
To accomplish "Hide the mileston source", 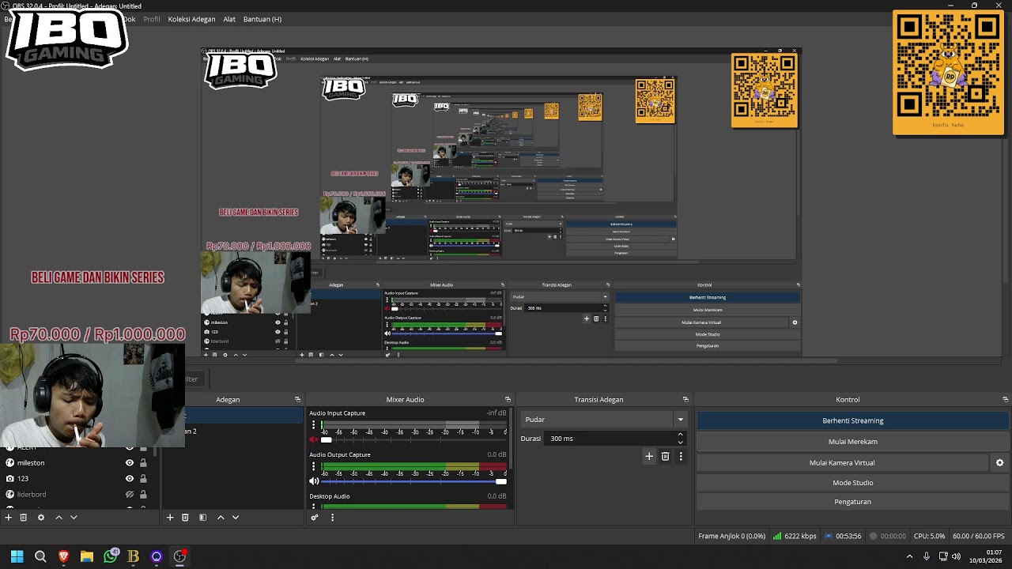I will pos(130,462).
